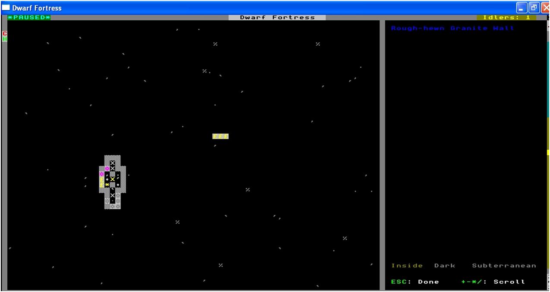This screenshot has width=550, height=292.
Task: Minimize the Dwarf Fortress window
Action: [522, 8]
